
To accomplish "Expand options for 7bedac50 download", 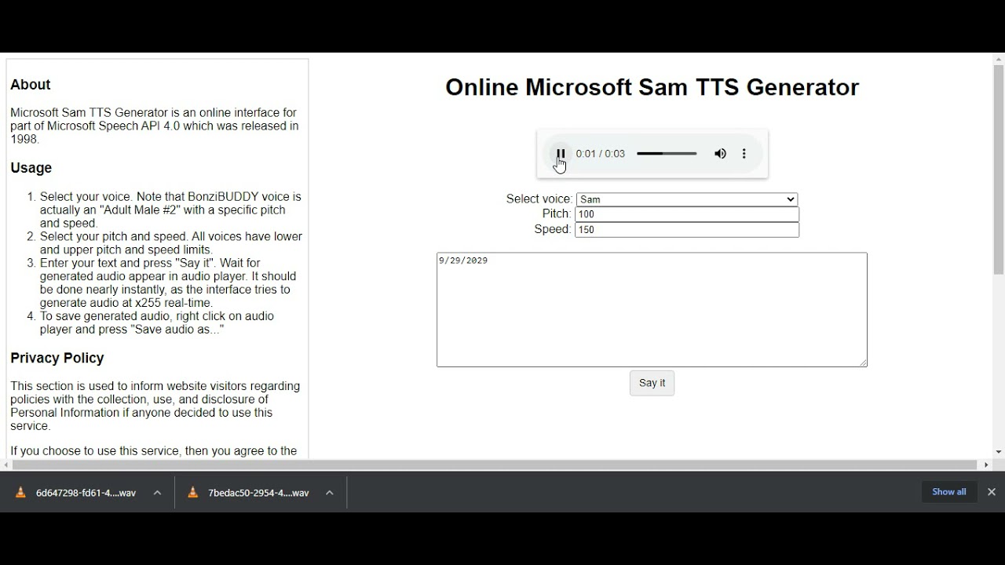I will pos(330,493).
